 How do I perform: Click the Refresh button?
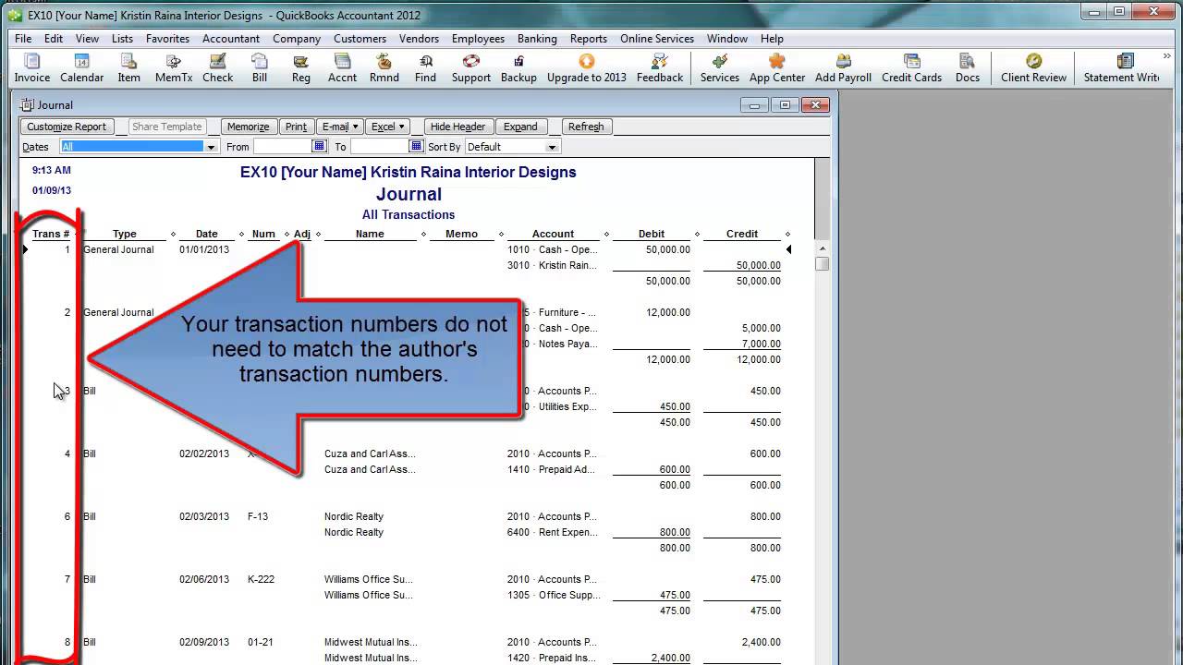[586, 127]
